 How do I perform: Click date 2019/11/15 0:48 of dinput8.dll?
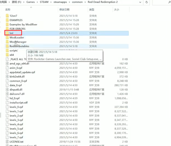pos(69,90)
